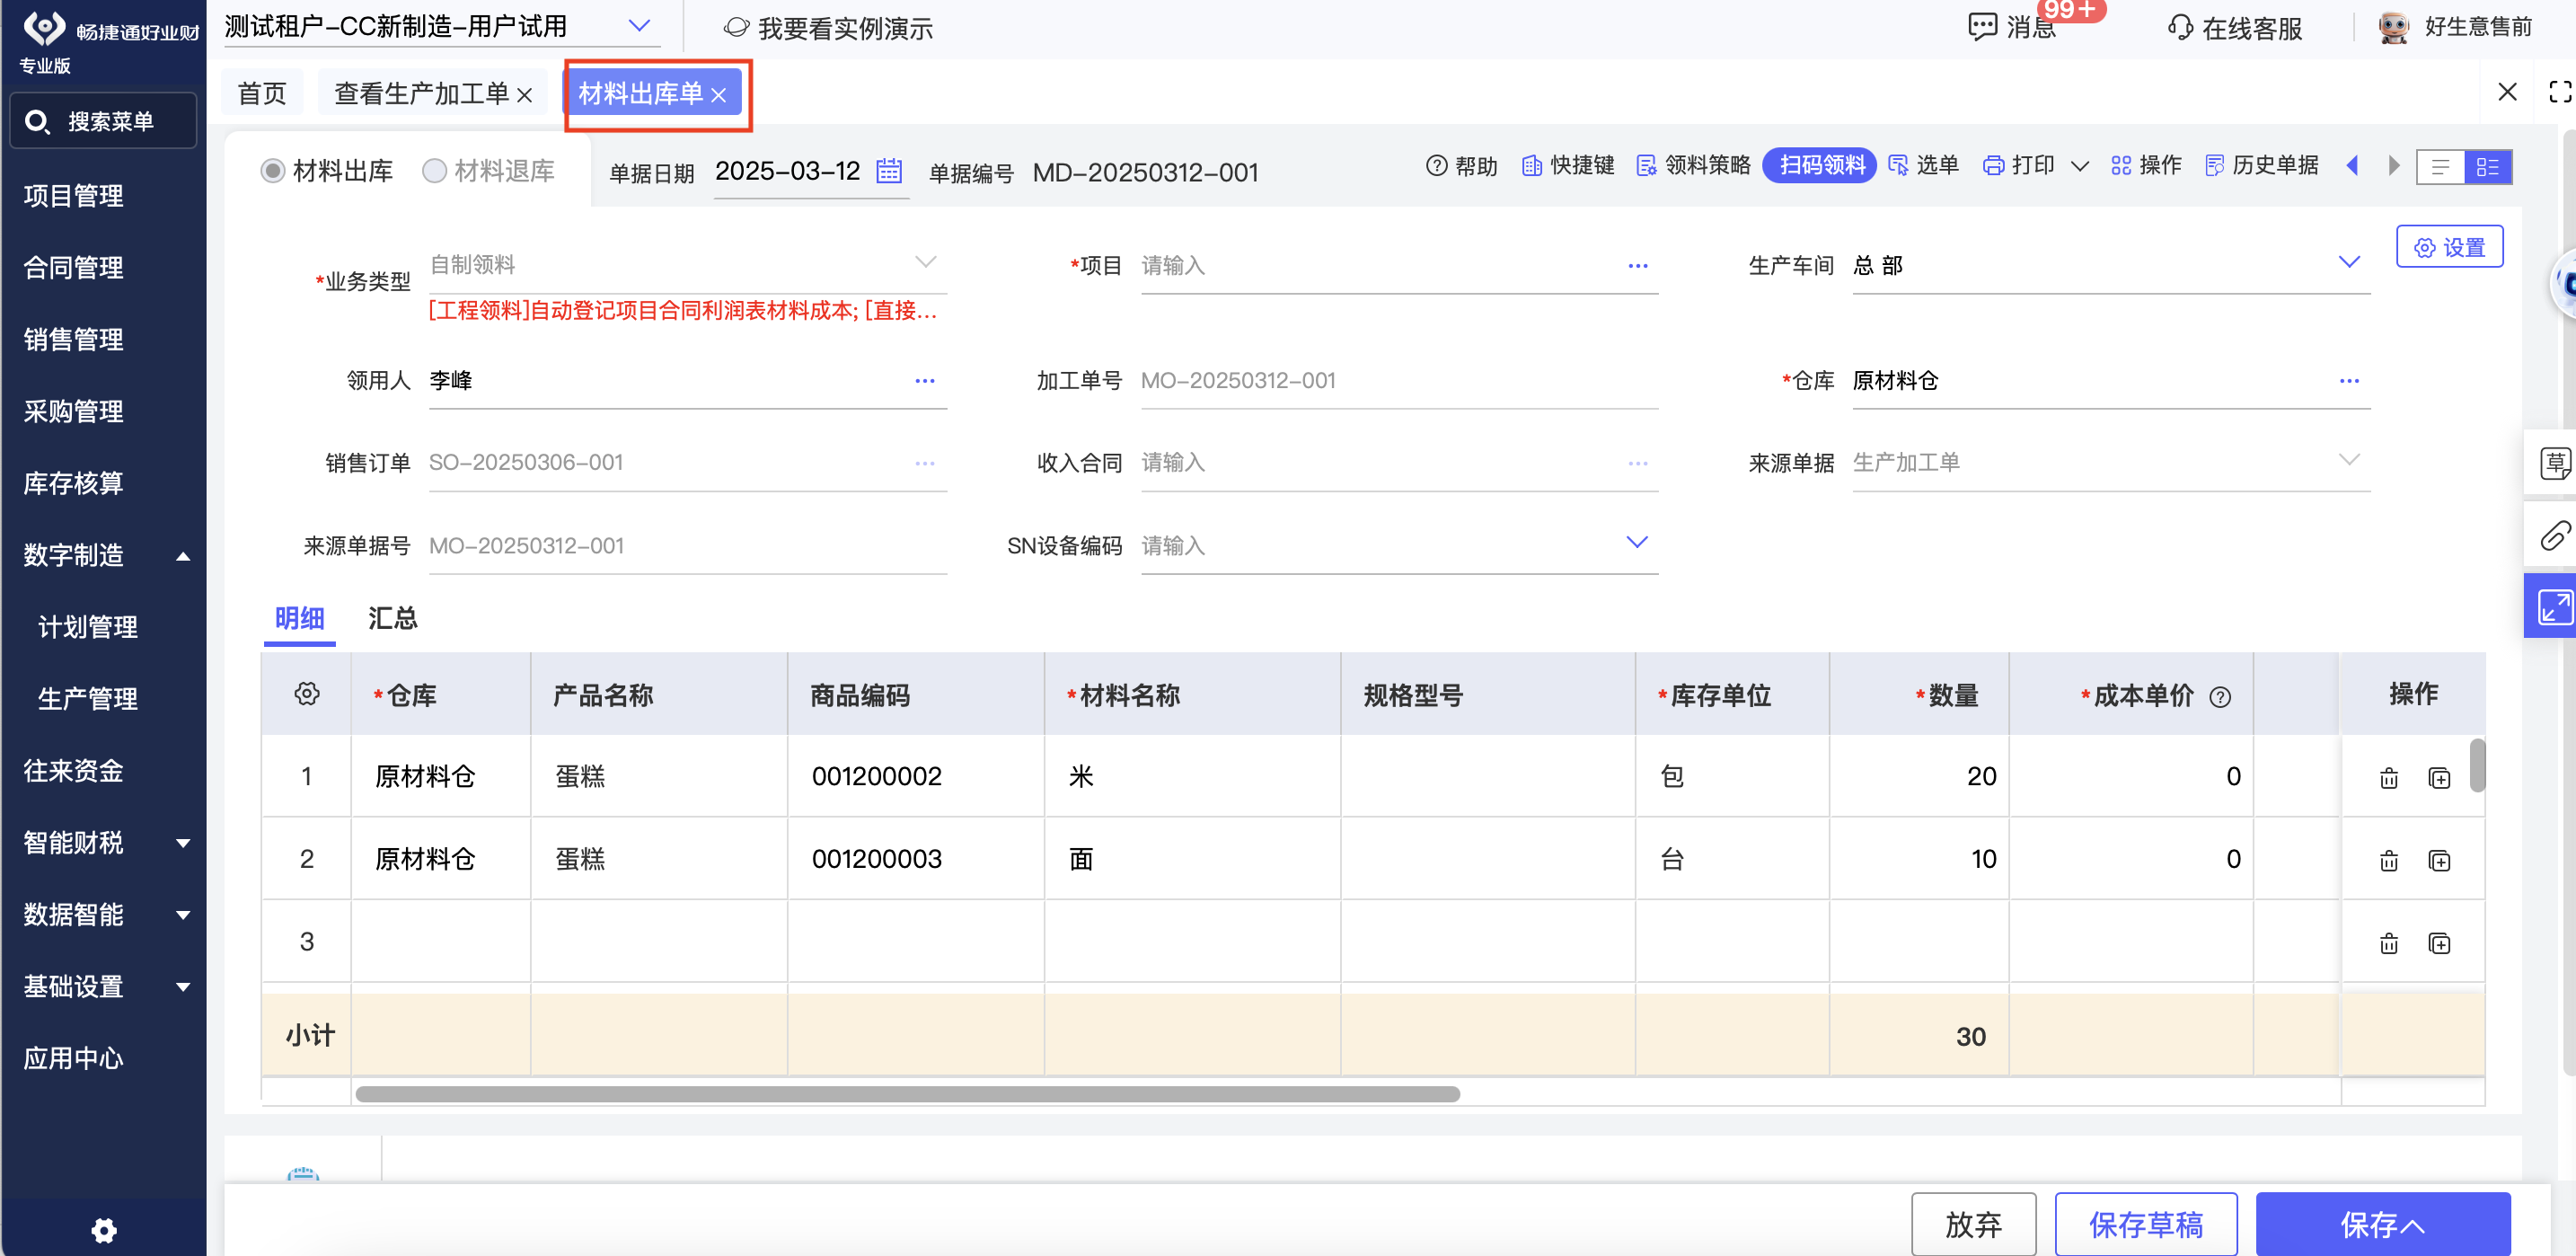2576x1256 pixels.
Task: Delete row 3 with trash icon
Action: point(2389,944)
